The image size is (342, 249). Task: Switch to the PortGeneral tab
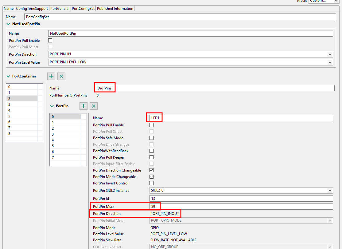point(60,9)
